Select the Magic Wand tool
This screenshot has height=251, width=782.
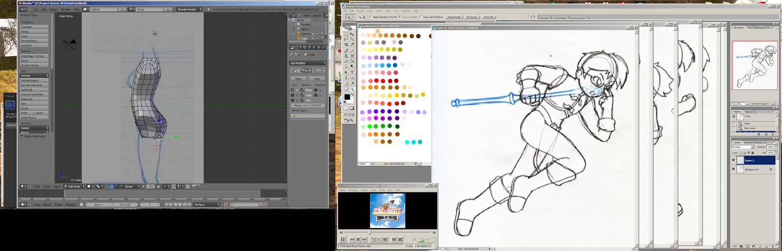[x=352, y=39]
